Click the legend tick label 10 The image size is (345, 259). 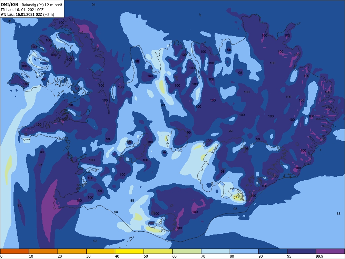(x=31, y=256)
